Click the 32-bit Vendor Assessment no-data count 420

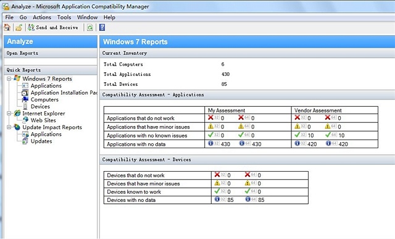pyautogui.click(x=312, y=144)
